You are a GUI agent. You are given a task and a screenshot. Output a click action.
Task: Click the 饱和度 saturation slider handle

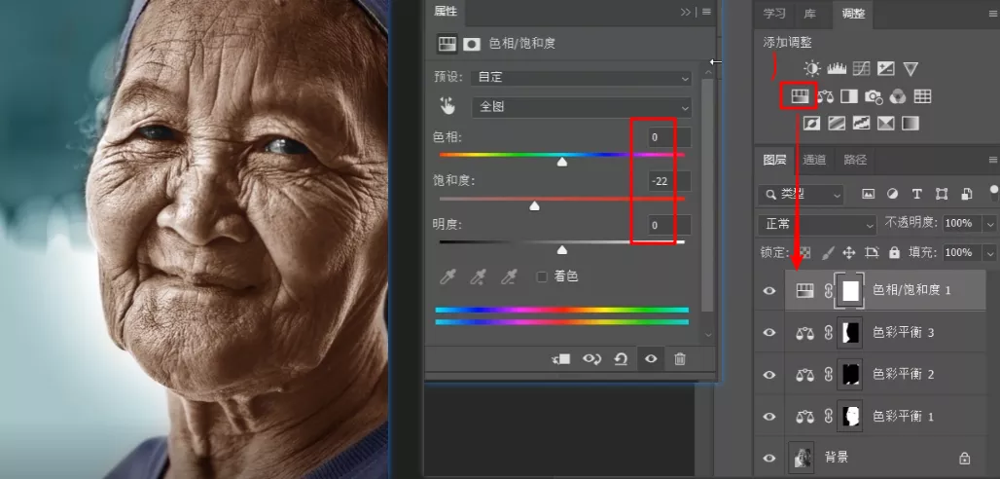(x=534, y=206)
